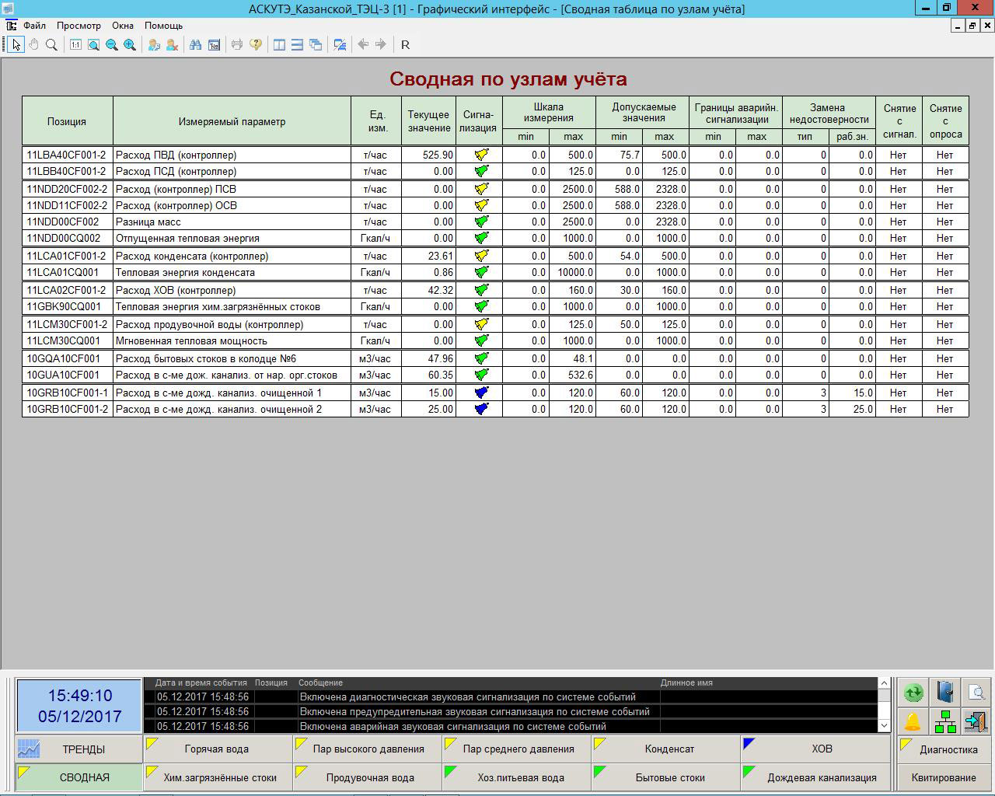This screenshot has height=796, width=995.
Task: Click the green alarm bell for 10GQA10CF001
Action: pos(481,358)
